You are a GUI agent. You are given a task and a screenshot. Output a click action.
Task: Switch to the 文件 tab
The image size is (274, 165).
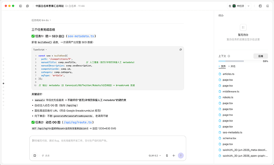[x=222, y=66]
